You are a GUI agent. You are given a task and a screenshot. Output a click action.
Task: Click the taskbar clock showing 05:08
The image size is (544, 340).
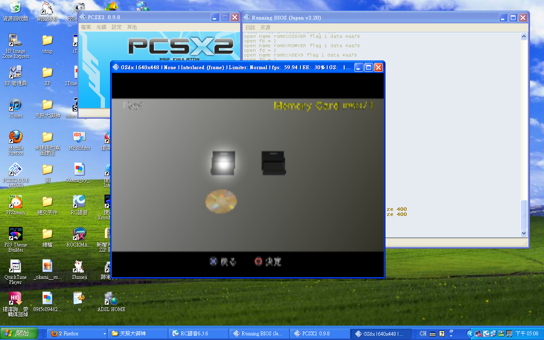[527, 334]
